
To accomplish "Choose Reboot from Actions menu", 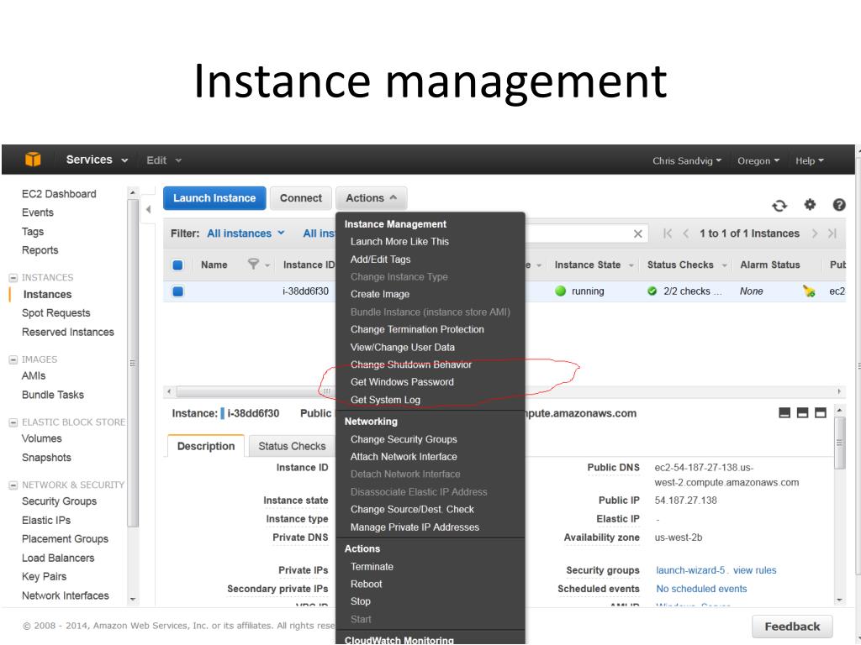I will coord(367,585).
